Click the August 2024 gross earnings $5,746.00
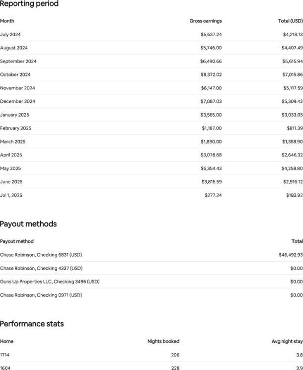The image size is (303, 370). click(x=211, y=48)
